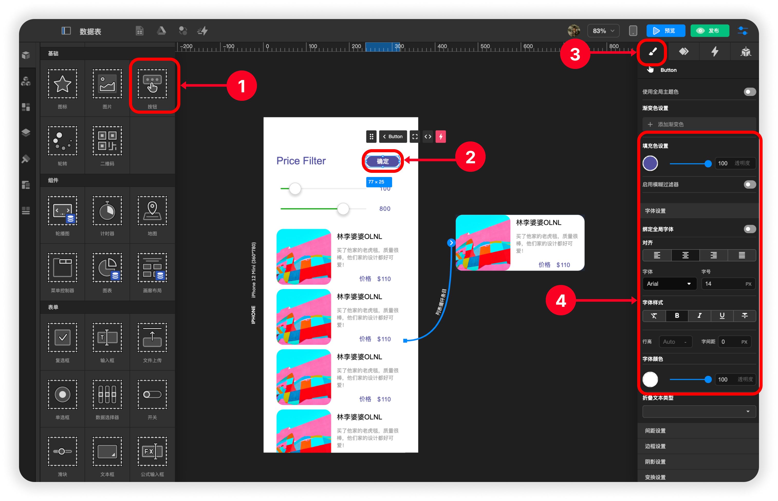
Task: Open the 折叠文本类型 dropdown
Action: click(699, 411)
